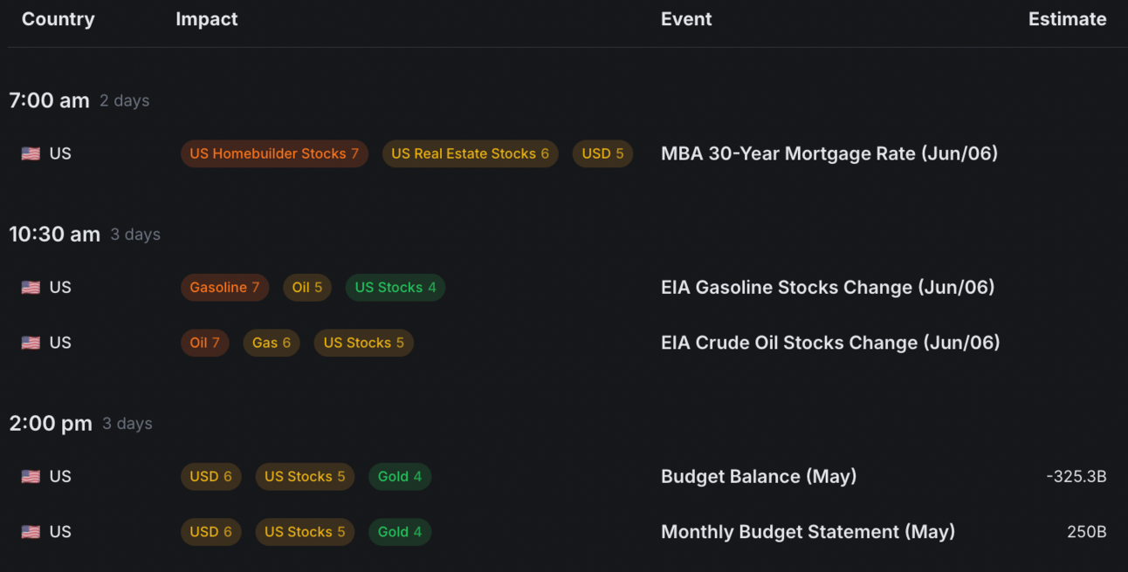
Task: Select the US Stocks 4 green tag
Action: (x=395, y=288)
